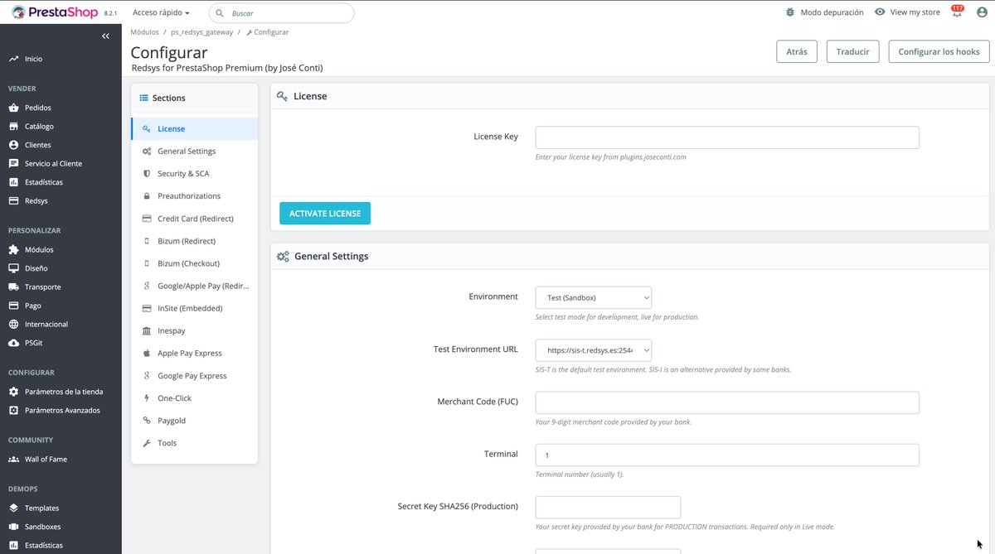Select Bizum (Redirect) section

pos(194,241)
